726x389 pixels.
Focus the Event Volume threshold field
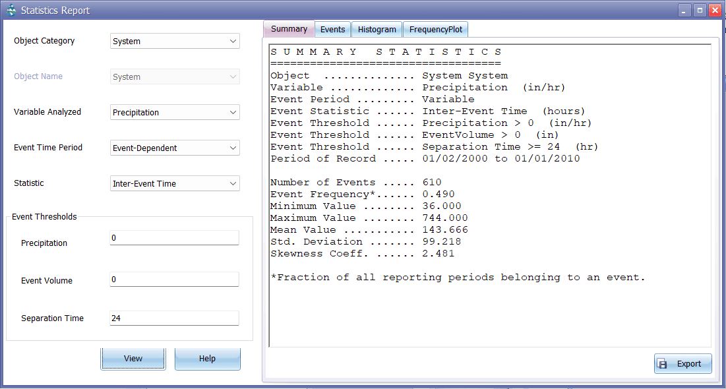[x=174, y=280]
